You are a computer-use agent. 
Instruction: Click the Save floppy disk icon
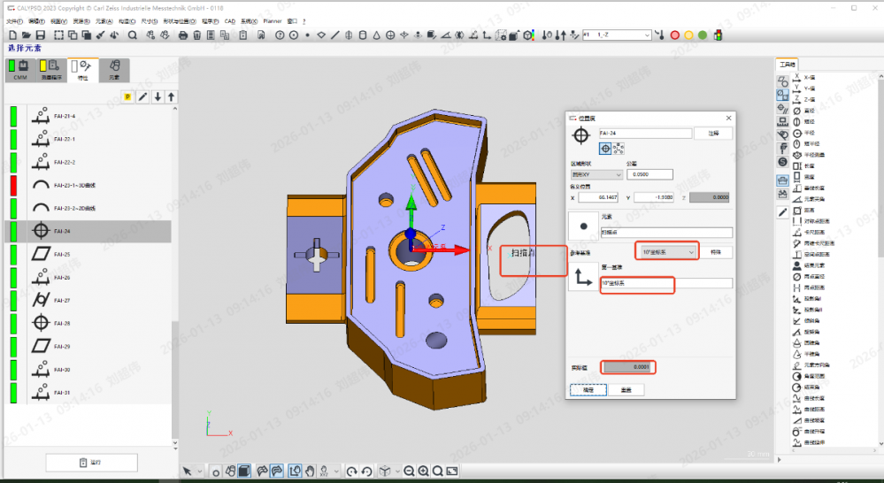click(41, 35)
